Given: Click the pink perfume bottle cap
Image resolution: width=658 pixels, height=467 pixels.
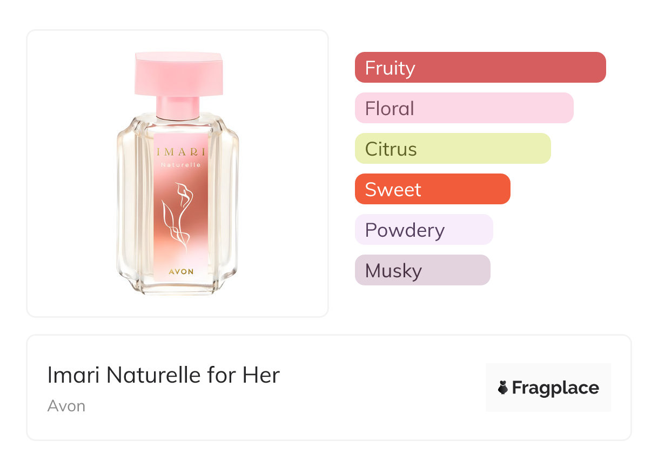Looking at the screenshot, I should [178, 72].
